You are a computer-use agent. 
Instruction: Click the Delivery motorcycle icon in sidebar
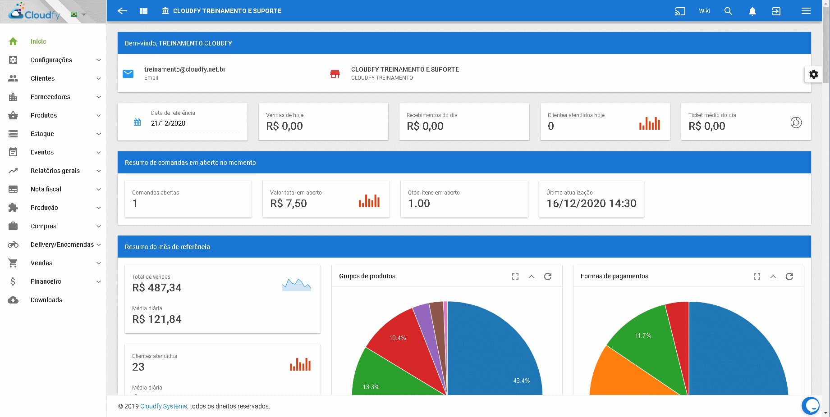[x=13, y=245]
